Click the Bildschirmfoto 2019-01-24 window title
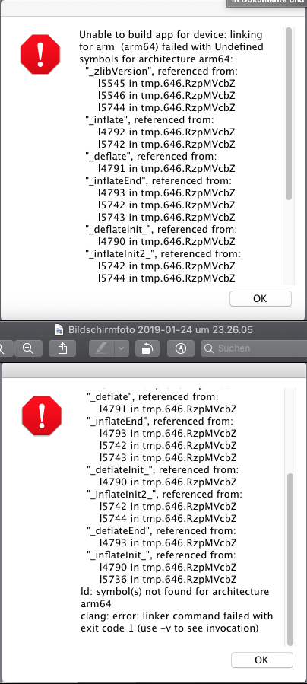 (160, 329)
